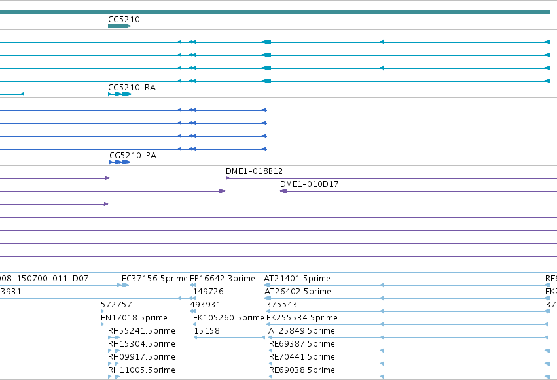This screenshot has height=380, width=557.
Task: Select EST EC37156.5prime label
Action: point(154,279)
